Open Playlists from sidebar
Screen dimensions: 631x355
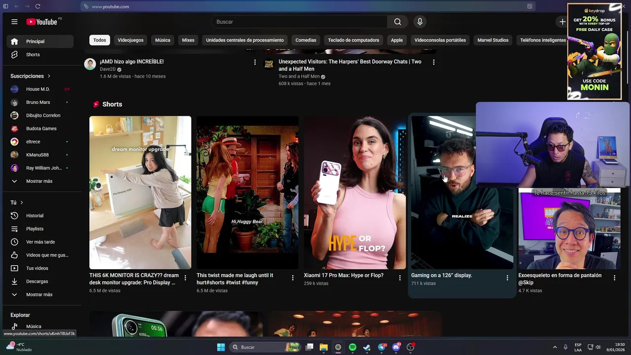coord(40,229)
